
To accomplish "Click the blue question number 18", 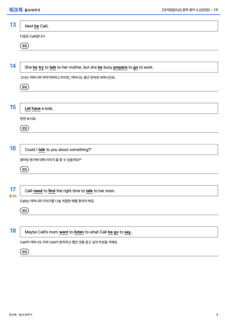I will click(x=13, y=231).
